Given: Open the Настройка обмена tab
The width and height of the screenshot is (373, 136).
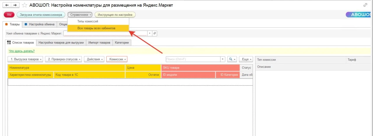Looking at the screenshot, I should [x=39, y=24].
